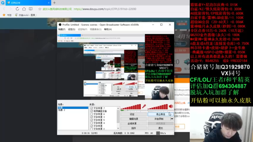
Task: Click the OBS title bar app icon
Action: click(60, 25)
